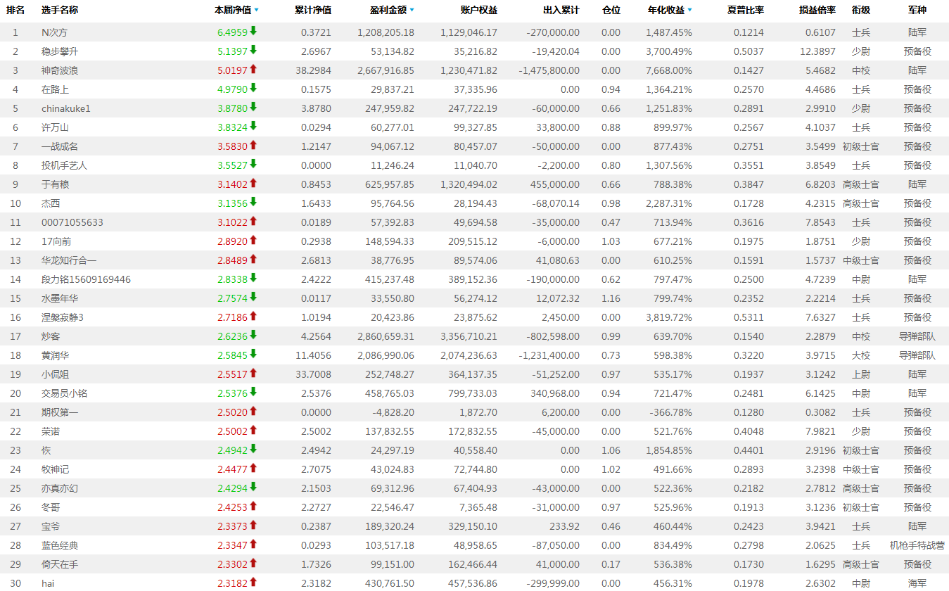Click the 排名 column header

click(x=15, y=11)
